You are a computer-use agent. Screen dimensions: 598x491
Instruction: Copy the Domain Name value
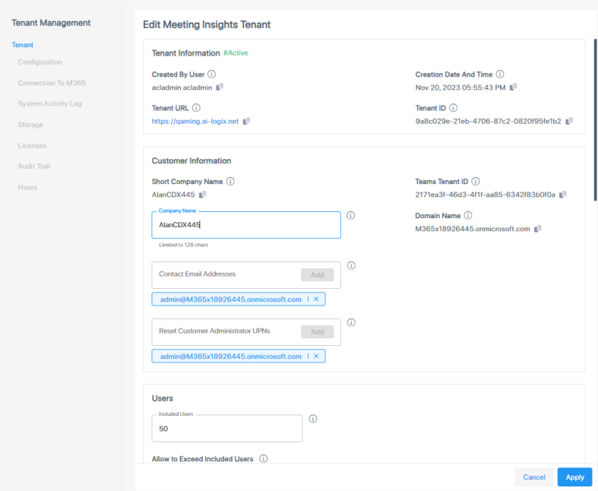coord(538,229)
